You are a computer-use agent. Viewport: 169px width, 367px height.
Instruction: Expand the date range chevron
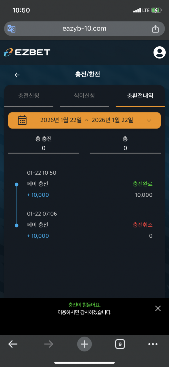[x=149, y=120]
